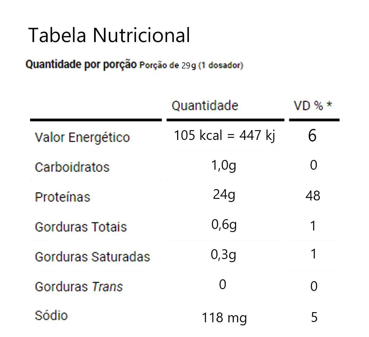369x337 pixels.
Task: Select the Carboidratos row label
Action: [72, 167]
